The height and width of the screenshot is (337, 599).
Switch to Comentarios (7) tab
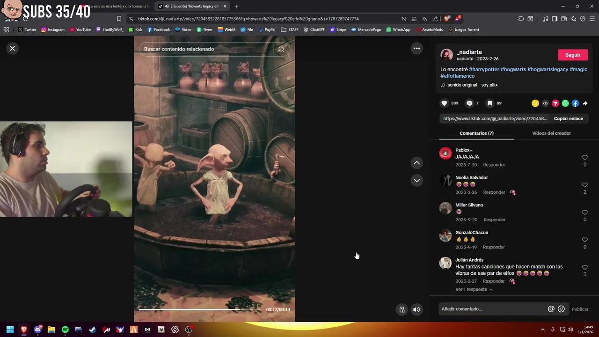coord(476,133)
